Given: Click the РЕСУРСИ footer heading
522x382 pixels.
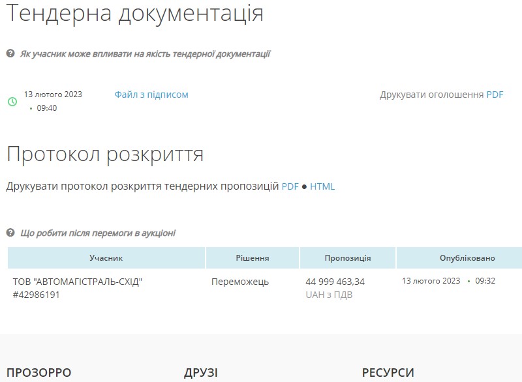Looking at the screenshot, I should tap(388, 373).
